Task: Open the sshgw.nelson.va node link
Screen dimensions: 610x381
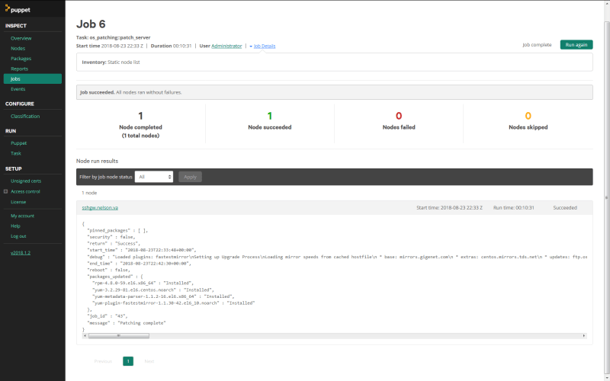Action: [100, 207]
